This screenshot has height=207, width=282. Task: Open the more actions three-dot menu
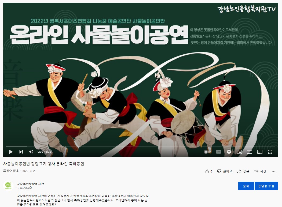(x=273, y=172)
